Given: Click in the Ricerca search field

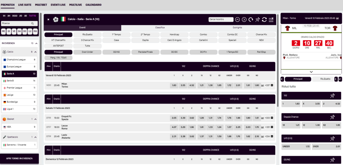Looking at the screenshot, I should (x=19, y=23).
